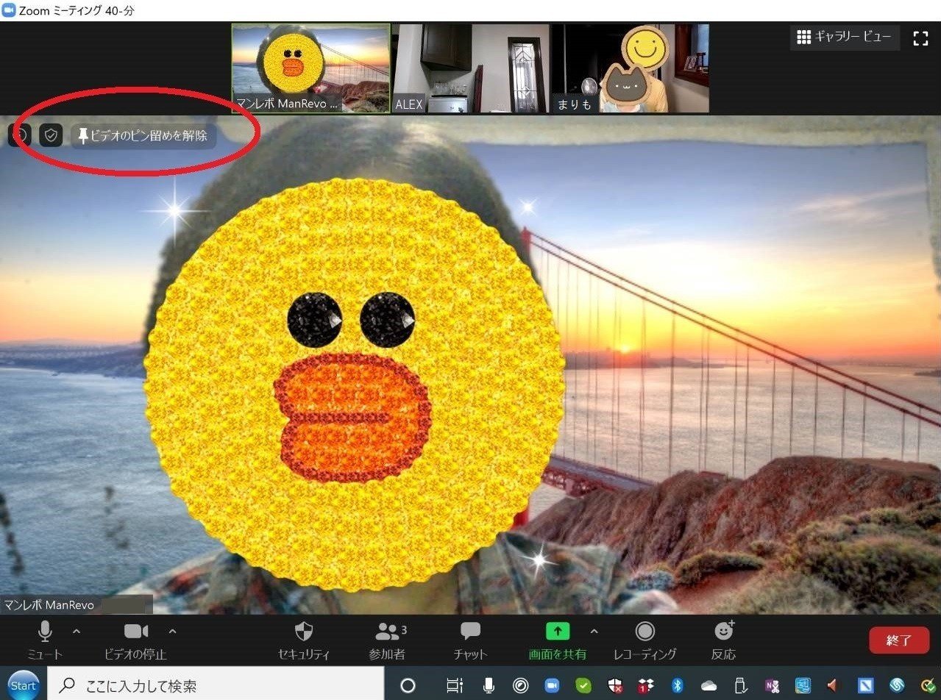Click the Zoom icon in the taskbar
Screen dimensions: 941x700
[x=552, y=685]
